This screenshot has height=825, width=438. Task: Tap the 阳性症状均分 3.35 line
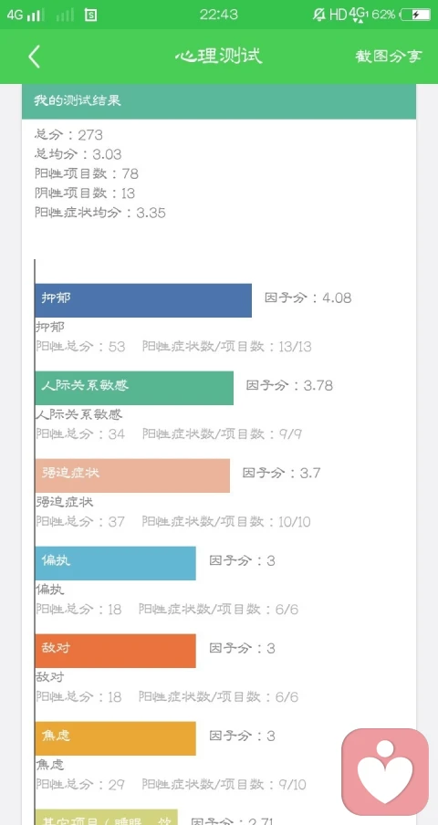(99, 213)
